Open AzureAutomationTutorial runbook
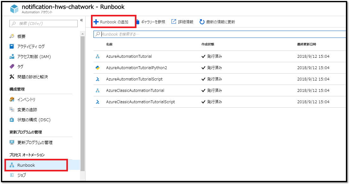Viewport: 350px width, 185px height. point(129,57)
